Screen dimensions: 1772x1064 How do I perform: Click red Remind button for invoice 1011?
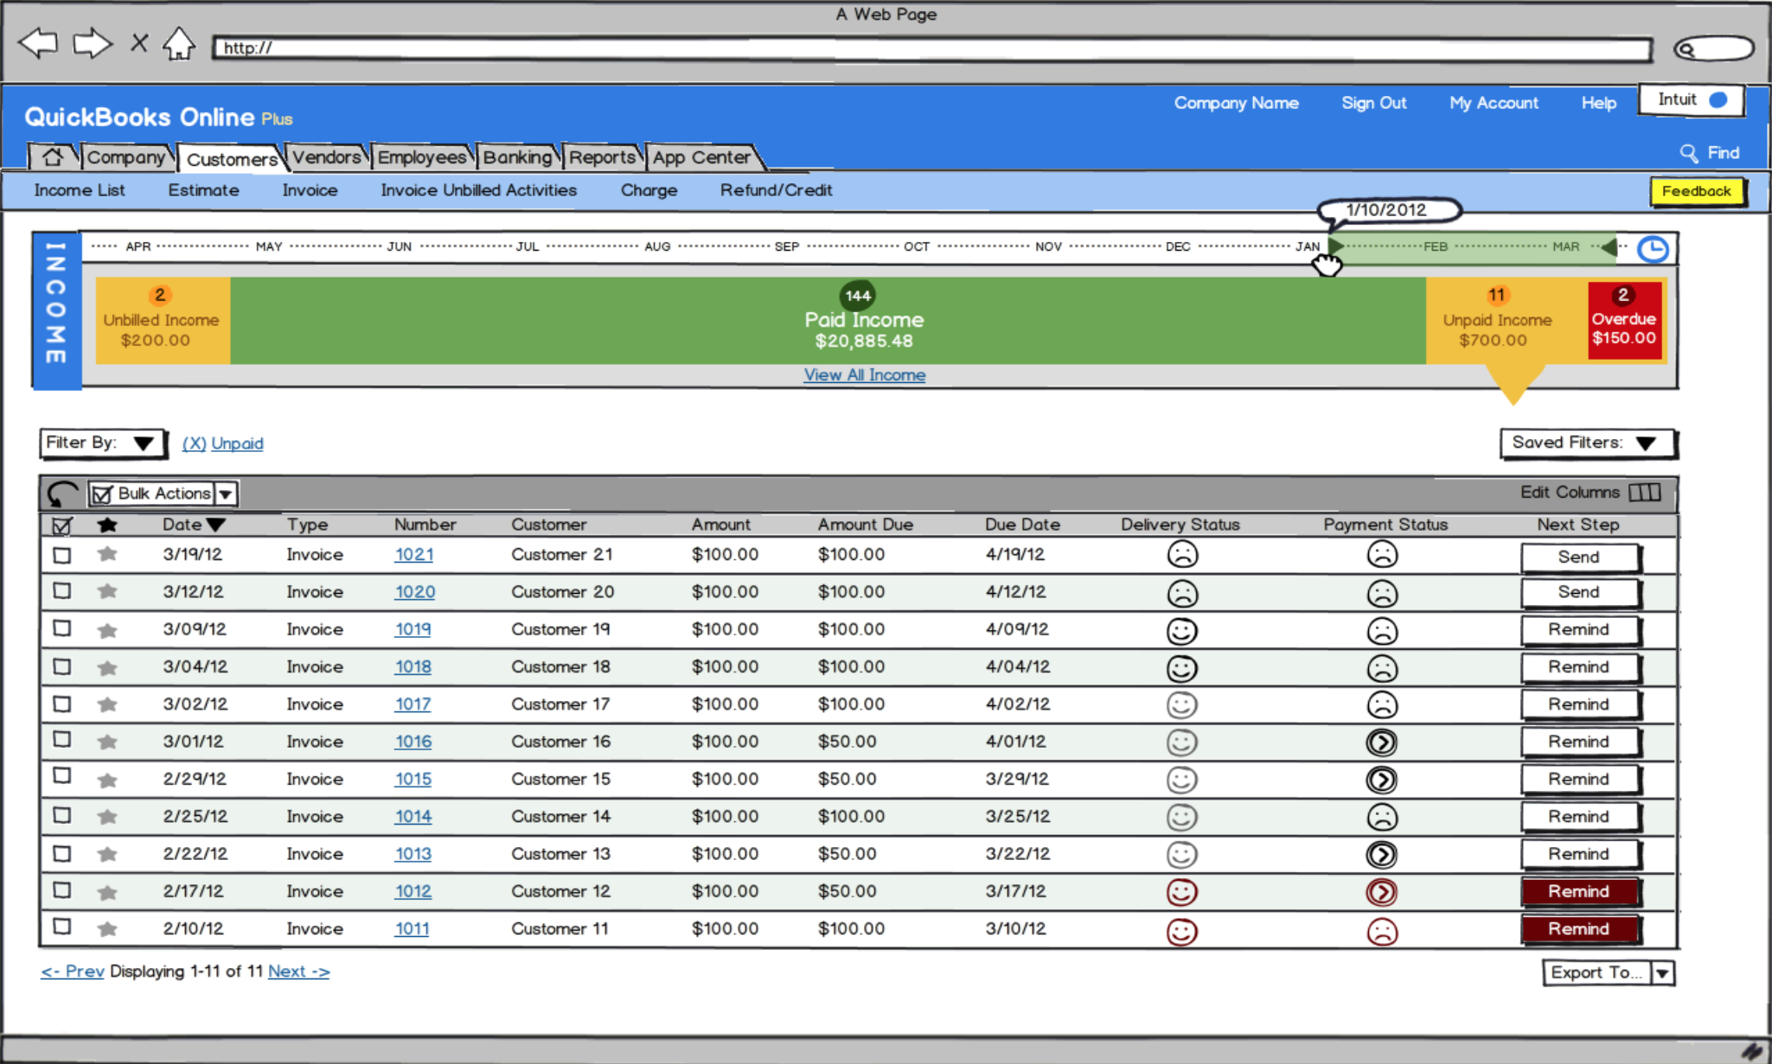tap(1579, 929)
